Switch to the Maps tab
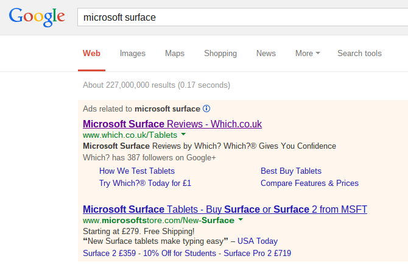Image resolution: width=408 pixels, height=267 pixels. (x=175, y=54)
